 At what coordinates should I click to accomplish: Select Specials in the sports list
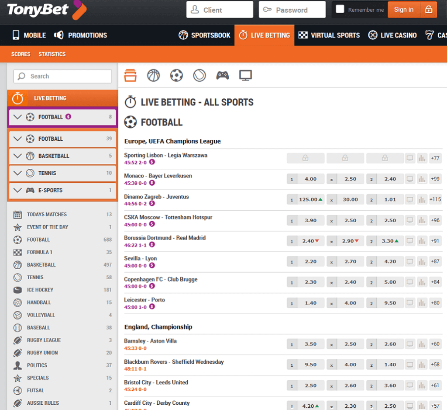[62, 378]
